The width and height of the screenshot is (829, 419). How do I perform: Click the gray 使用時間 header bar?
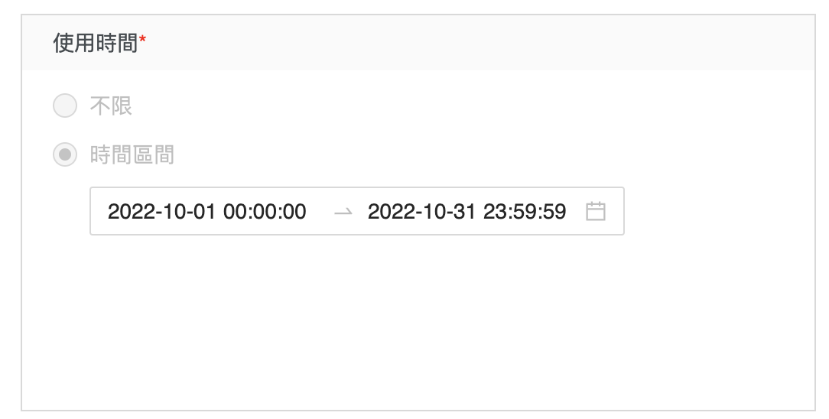pyautogui.click(x=459, y=44)
